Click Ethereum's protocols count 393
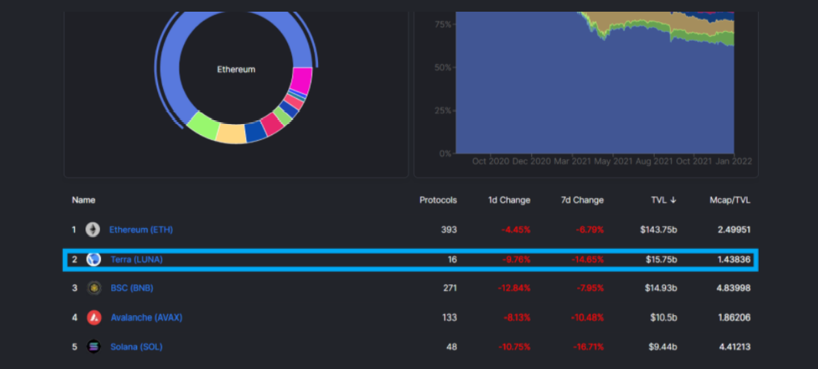 pyautogui.click(x=450, y=229)
